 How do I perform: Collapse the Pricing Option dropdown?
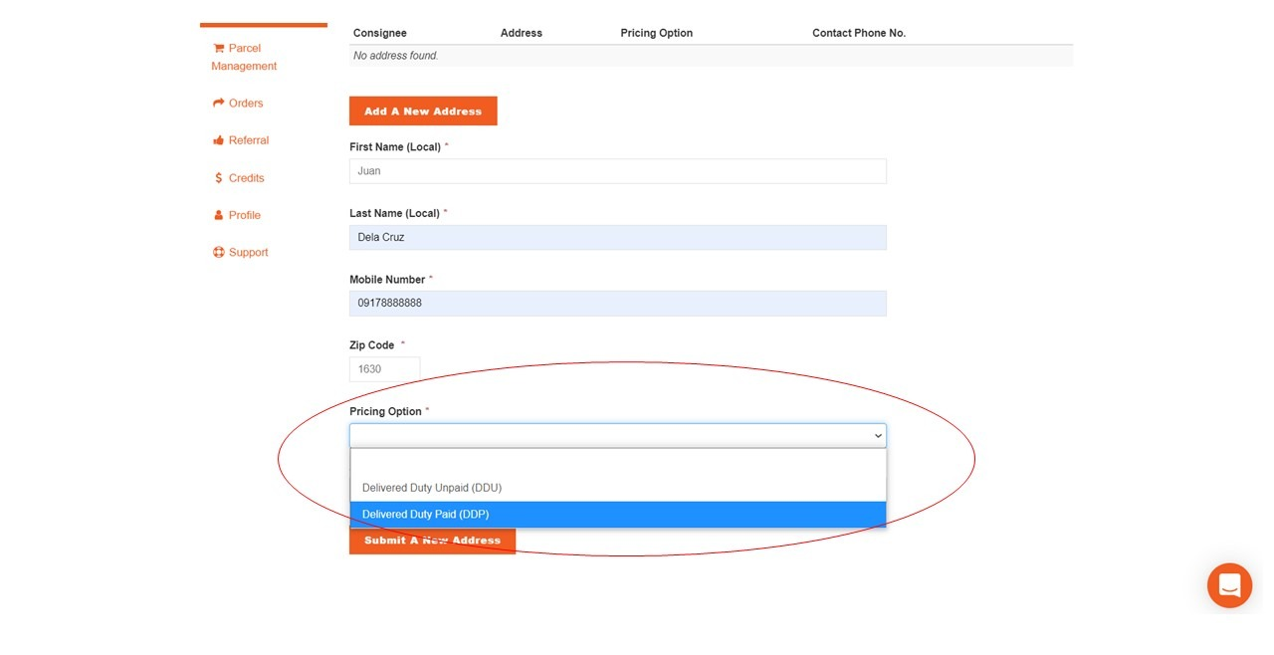tap(617, 436)
